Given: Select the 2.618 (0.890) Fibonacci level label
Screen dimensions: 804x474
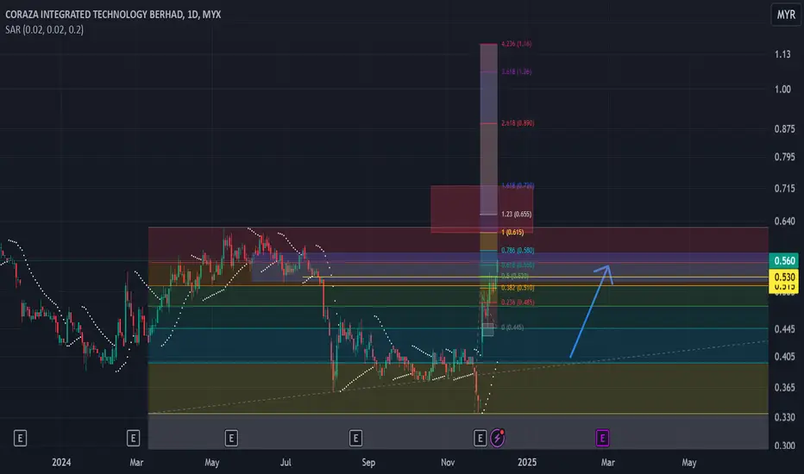Looking at the screenshot, I should pyautogui.click(x=518, y=123).
